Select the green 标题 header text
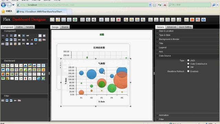This screenshot has height=124, width=220. (x=102, y=34)
